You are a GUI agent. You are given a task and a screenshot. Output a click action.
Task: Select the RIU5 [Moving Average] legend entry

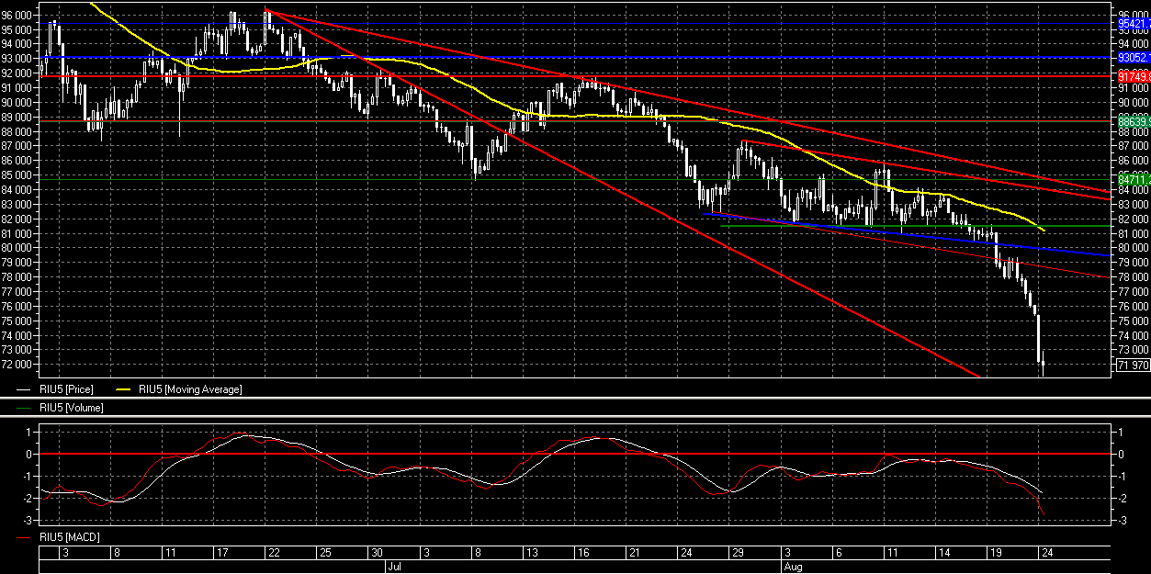click(x=190, y=389)
